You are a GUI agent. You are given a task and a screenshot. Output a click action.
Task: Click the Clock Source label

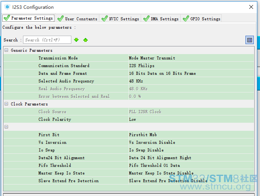tap(52, 112)
